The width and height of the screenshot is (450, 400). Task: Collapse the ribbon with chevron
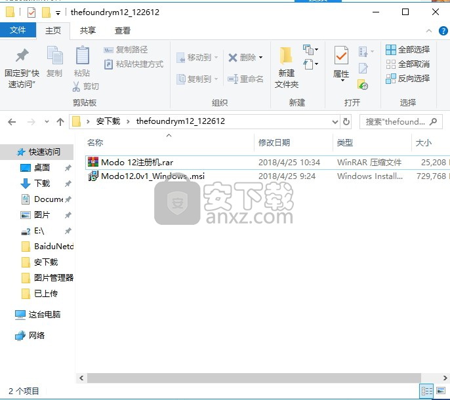click(429, 31)
